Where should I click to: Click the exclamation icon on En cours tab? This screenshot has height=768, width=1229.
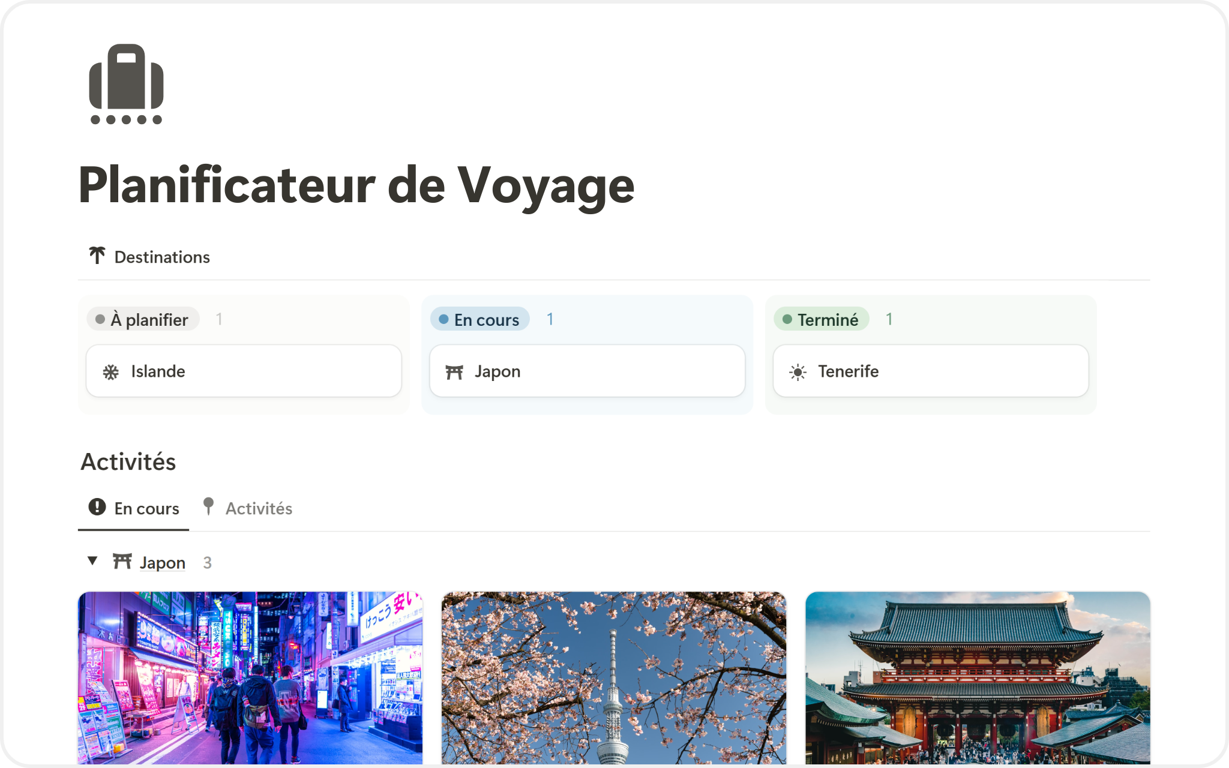(x=97, y=507)
